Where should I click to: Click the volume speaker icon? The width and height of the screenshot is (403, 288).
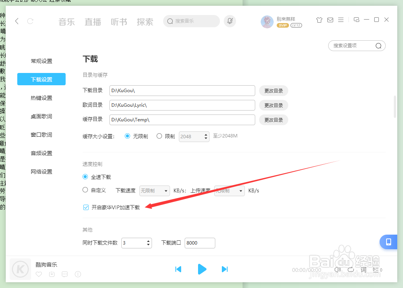click(338, 270)
